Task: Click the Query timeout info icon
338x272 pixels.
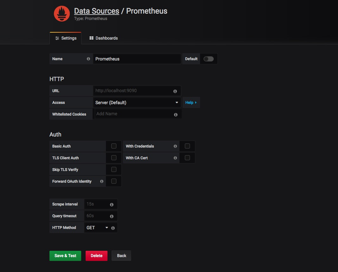Action: [112, 216]
